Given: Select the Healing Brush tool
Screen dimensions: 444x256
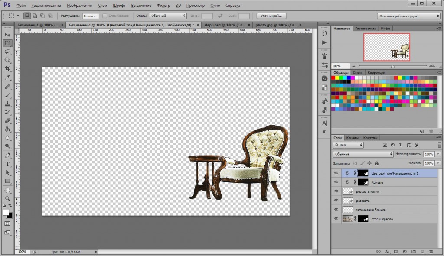Looking at the screenshot, I should point(7,87).
